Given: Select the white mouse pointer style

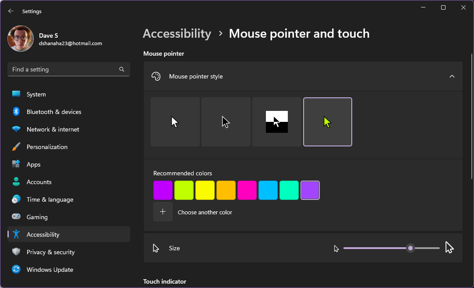Looking at the screenshot, I should [175, 121].
